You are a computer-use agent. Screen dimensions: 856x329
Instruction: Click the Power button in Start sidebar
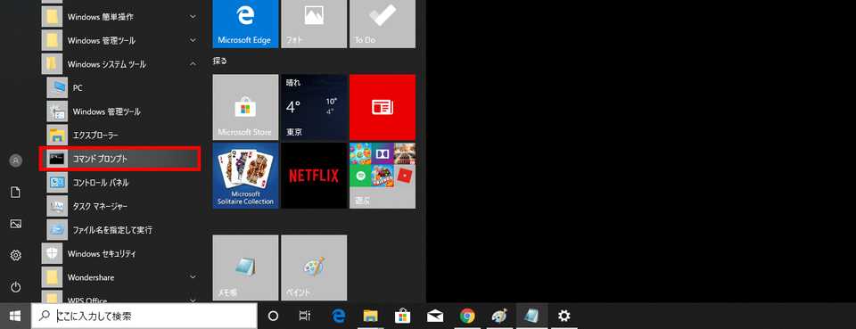coord(16,287)
